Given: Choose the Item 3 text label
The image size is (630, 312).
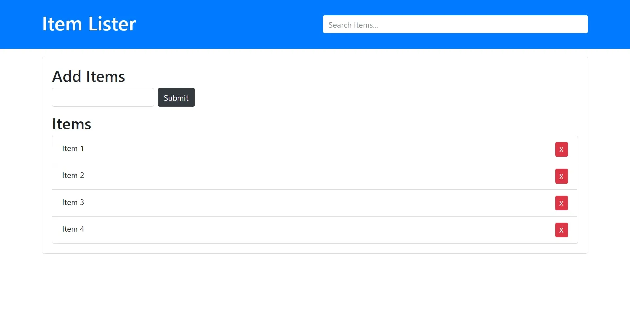Looking at the screenshot, I should (x=73, y=203).
